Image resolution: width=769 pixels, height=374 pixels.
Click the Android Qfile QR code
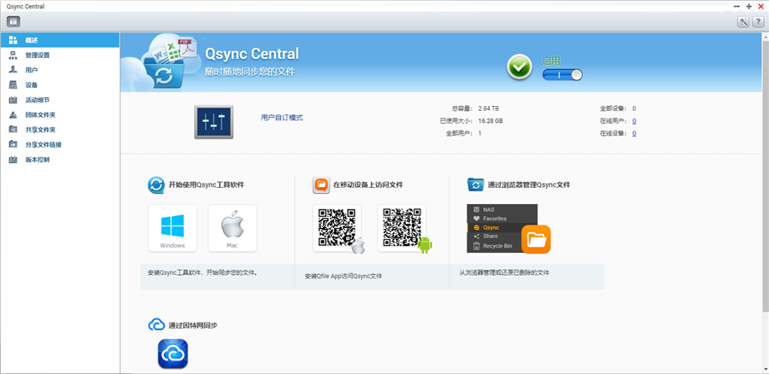point(402,228)
